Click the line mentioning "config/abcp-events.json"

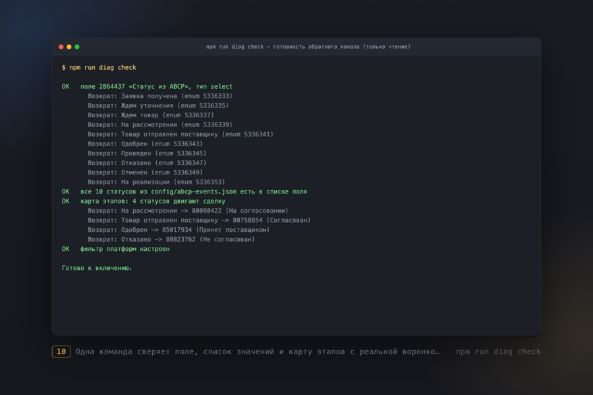click(x=194, y=192)
